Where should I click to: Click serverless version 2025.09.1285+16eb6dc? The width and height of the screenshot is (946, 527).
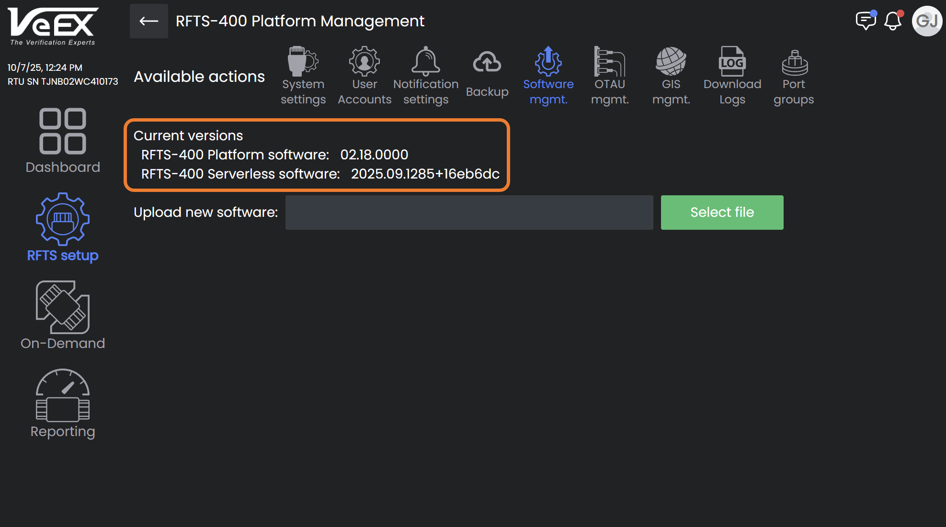[x=425, y=174]
